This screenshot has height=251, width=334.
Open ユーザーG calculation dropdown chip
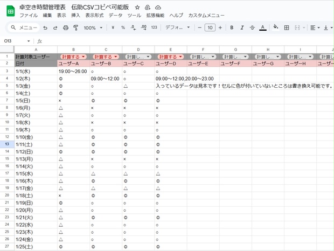[268, 57]
